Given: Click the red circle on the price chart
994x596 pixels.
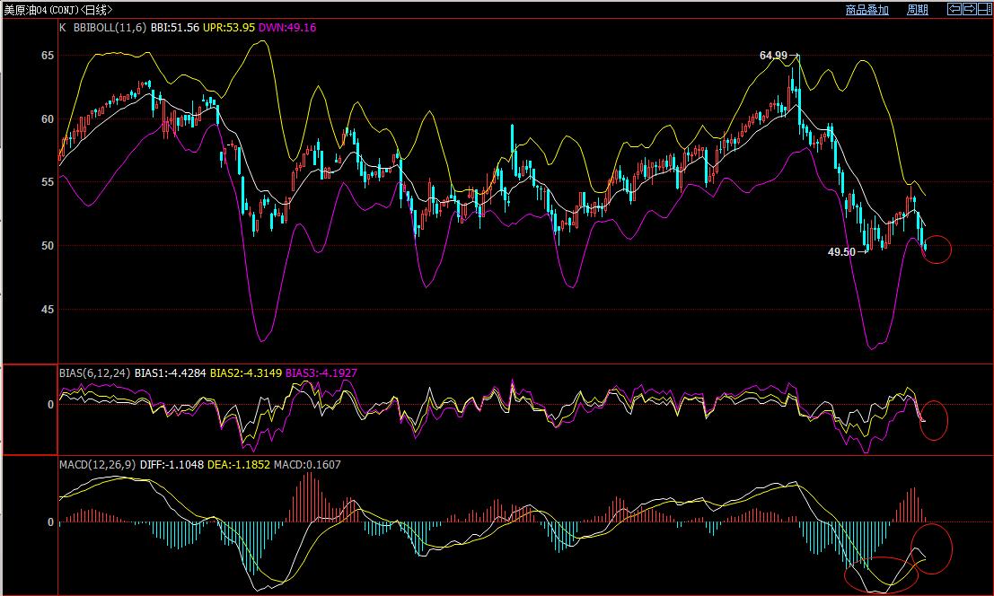Looking at the screenshot, I should [x=936, y=250].
